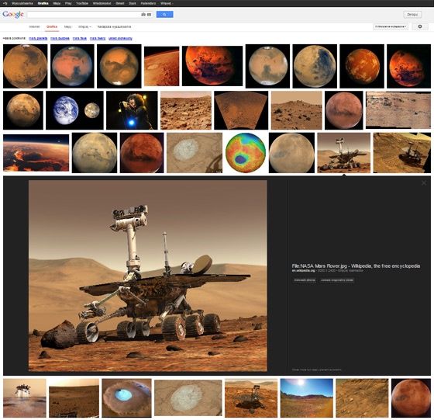Close the dark image preview panel

(424, 183)
